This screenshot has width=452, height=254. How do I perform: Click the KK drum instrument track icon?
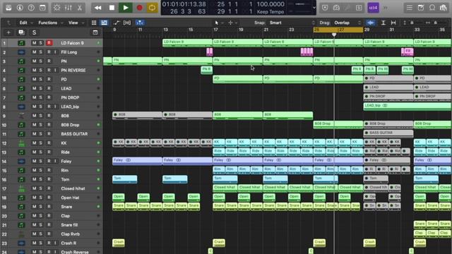click(21, 143)
